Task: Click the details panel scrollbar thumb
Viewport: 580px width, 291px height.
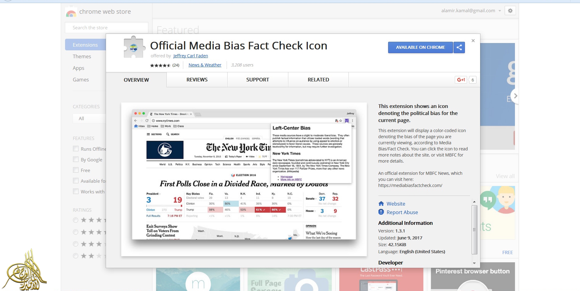Action: tap(474, 230)
